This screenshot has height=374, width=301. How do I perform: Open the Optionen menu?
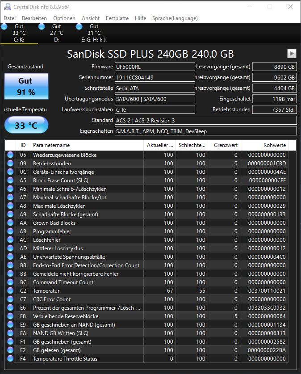(64, 18)
